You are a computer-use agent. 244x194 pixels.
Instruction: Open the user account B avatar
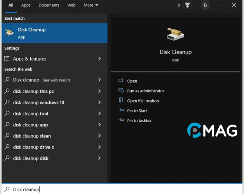tap(205, 5)
